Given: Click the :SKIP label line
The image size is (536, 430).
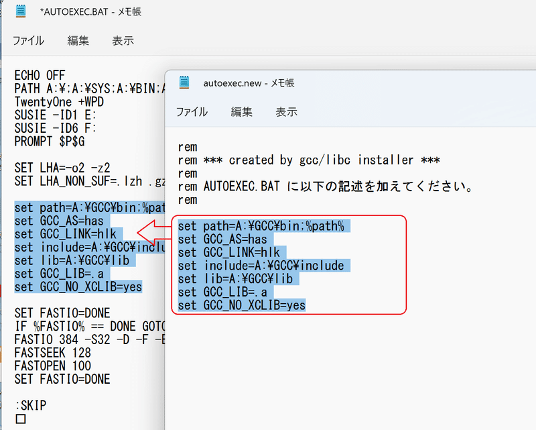Looking at the screenshot, I should [30, 405].
